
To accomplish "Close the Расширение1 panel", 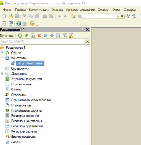I will click(87, 29).
